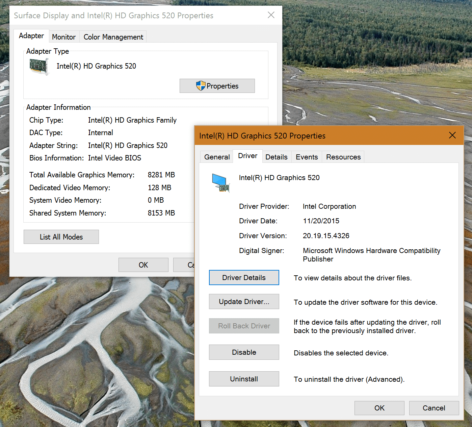Click OK in Intel HD Graphics 520 Properties
The height and width of the screenshot is (427, 472).
pyautogui.click(x=379, y=408)
